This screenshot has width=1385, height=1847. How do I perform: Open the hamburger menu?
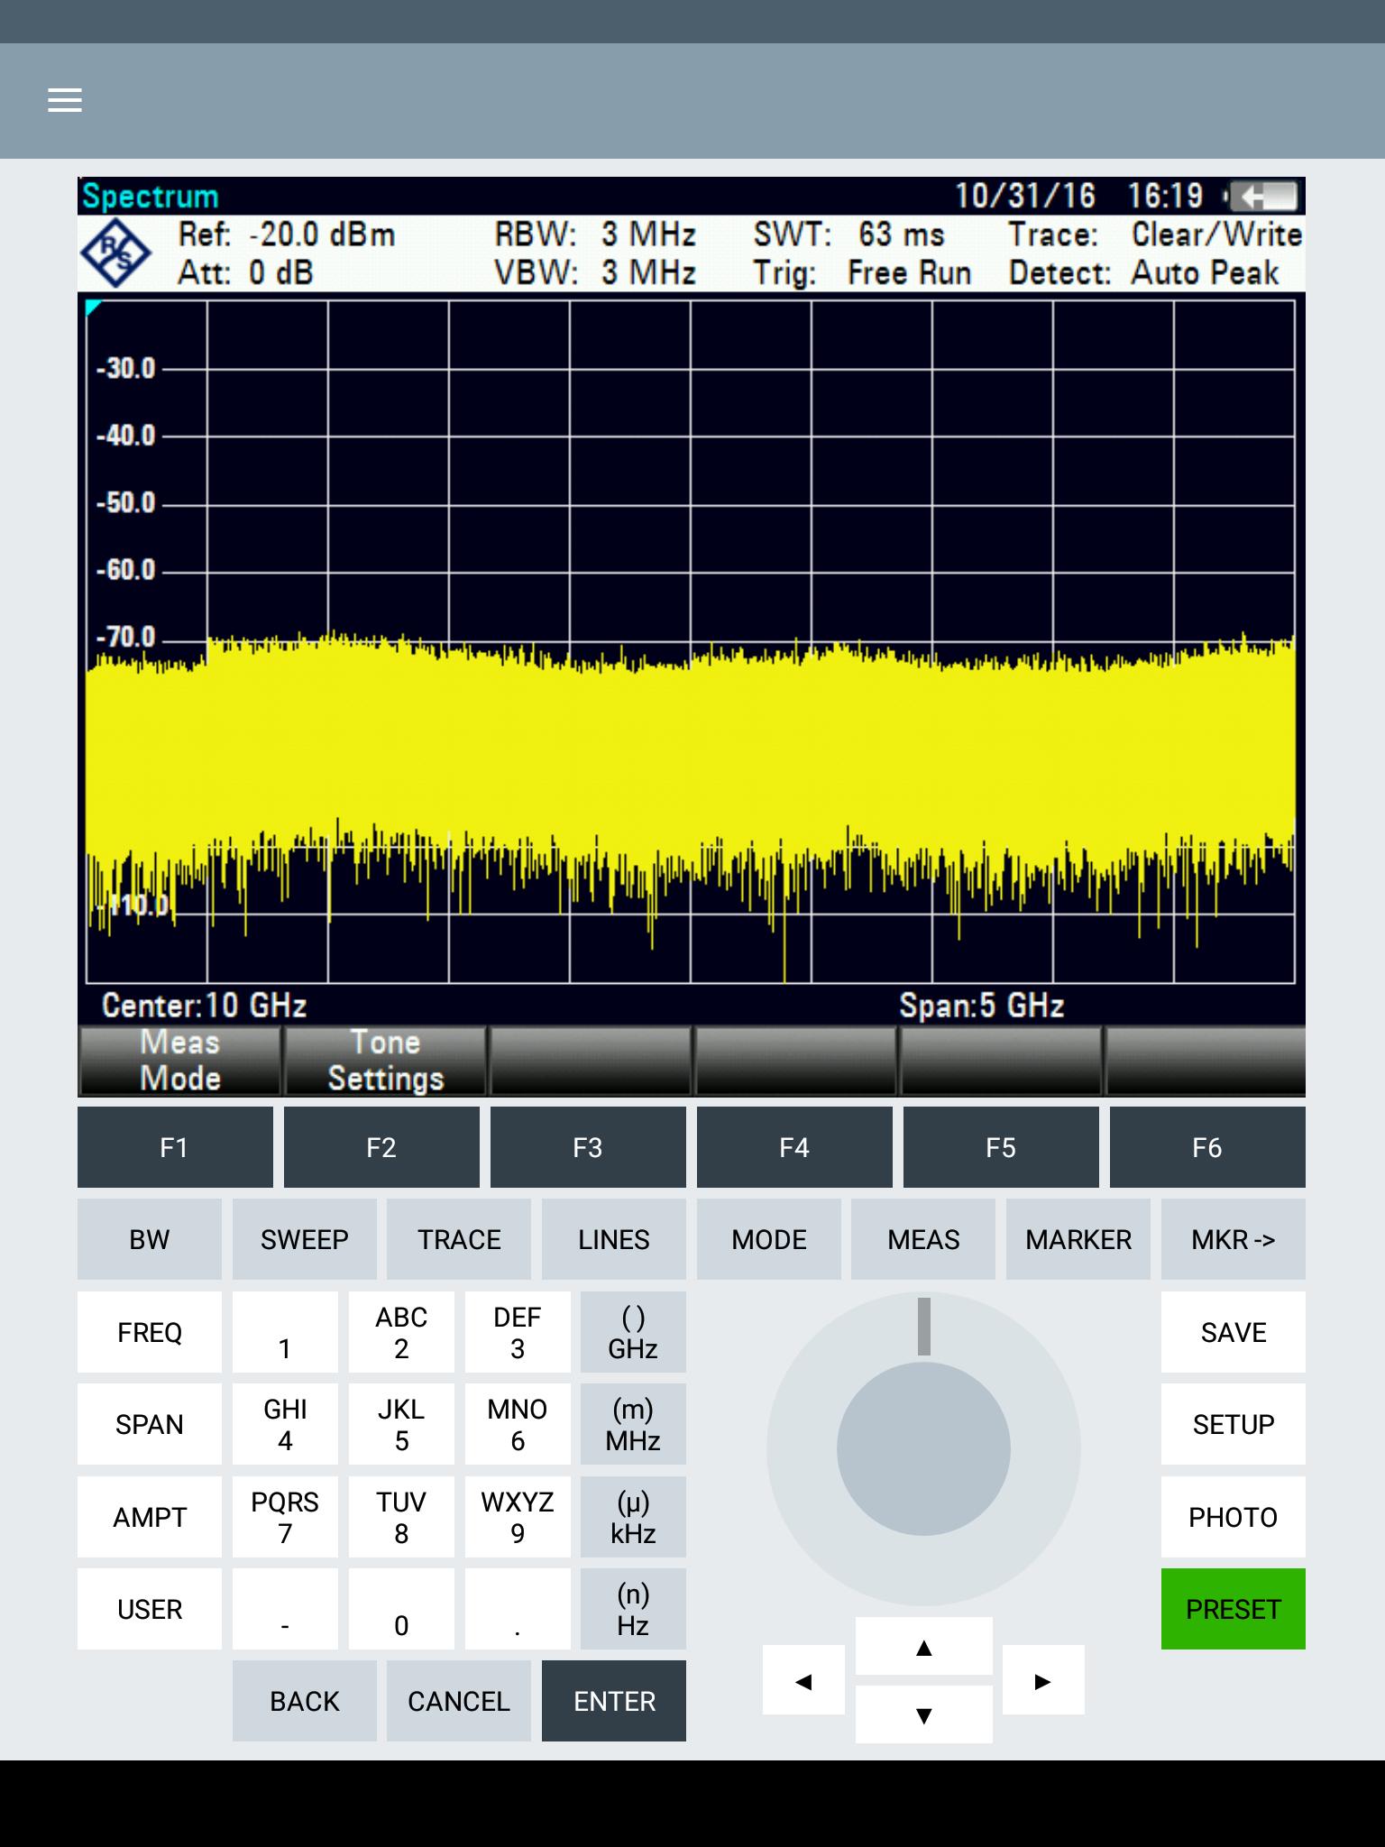click(65, 100)
